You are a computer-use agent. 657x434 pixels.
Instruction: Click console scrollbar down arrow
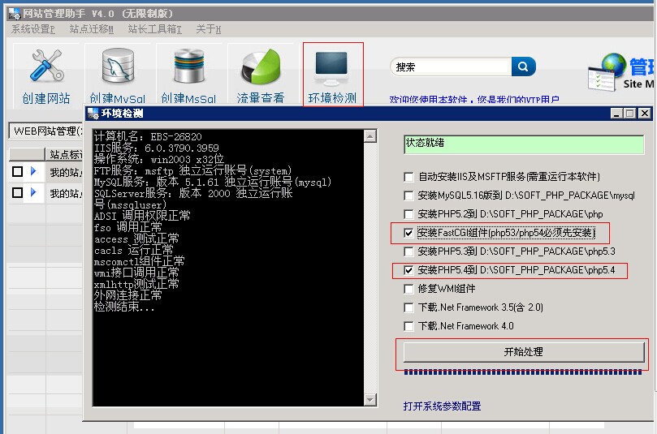370,400
